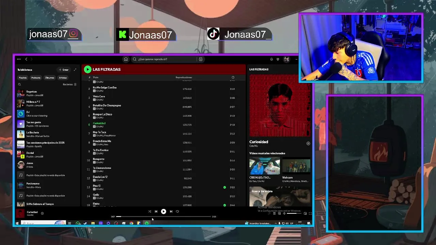
Task: Go back with the left arrow in Spotify
Action: tap(26, 59)
